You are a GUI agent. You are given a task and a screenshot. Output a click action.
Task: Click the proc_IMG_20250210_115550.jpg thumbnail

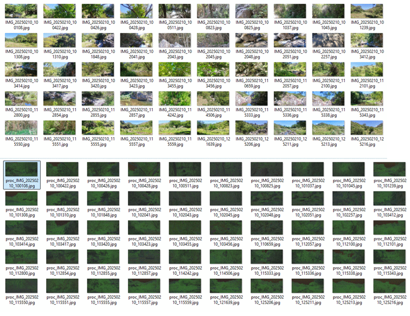[x=22, y=286]
